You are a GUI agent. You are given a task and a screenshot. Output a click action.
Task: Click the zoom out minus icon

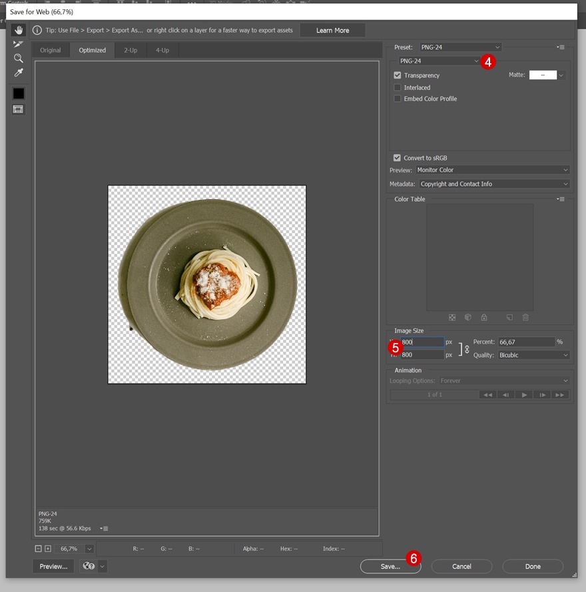coord(39,549)
